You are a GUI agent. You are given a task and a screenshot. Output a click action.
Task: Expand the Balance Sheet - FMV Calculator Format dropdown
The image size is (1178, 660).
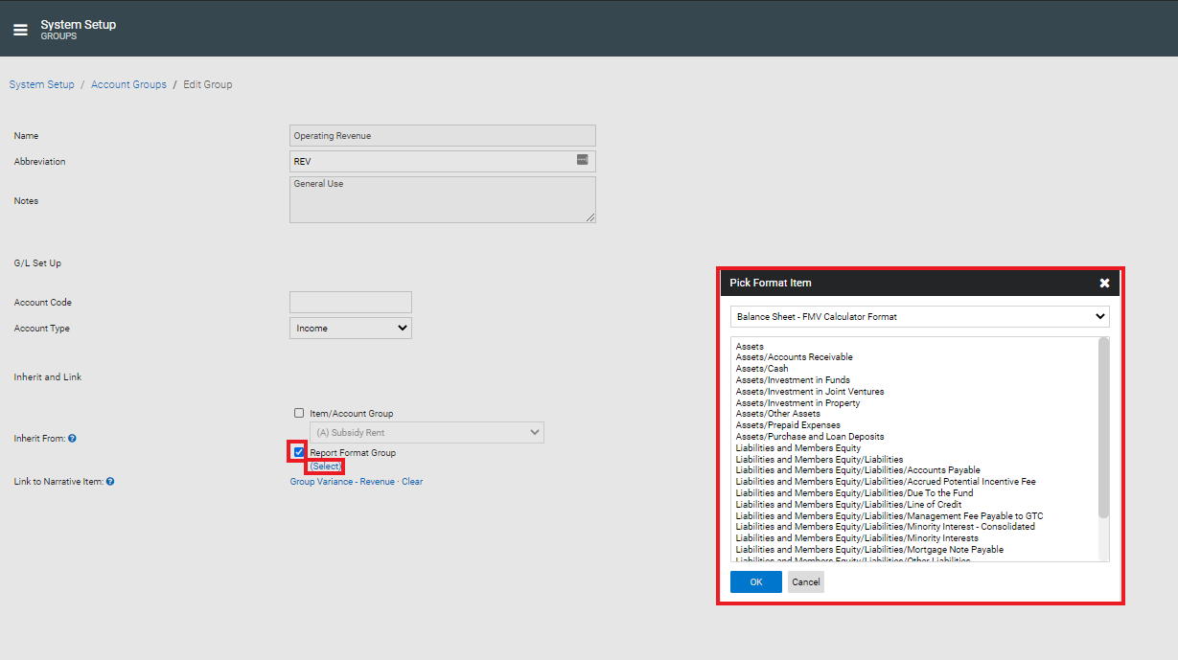click(x=920, y=316)
